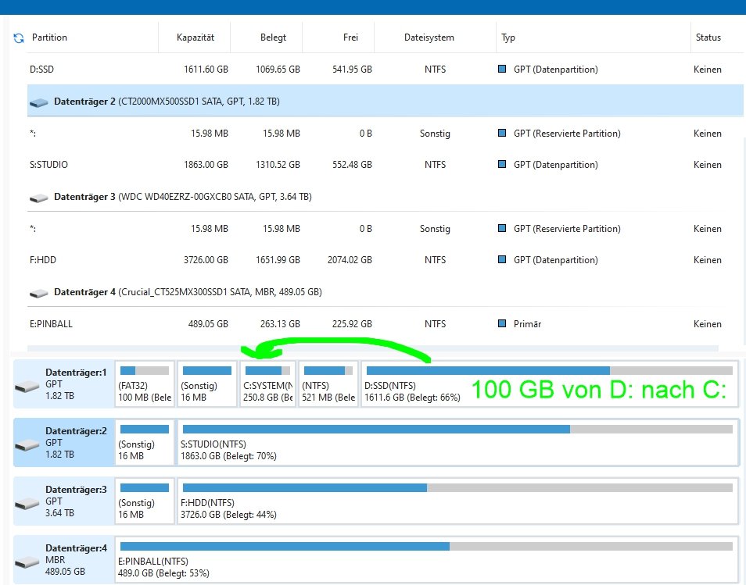Select the Datenträger 3 disk icon in list

(38, 198)
